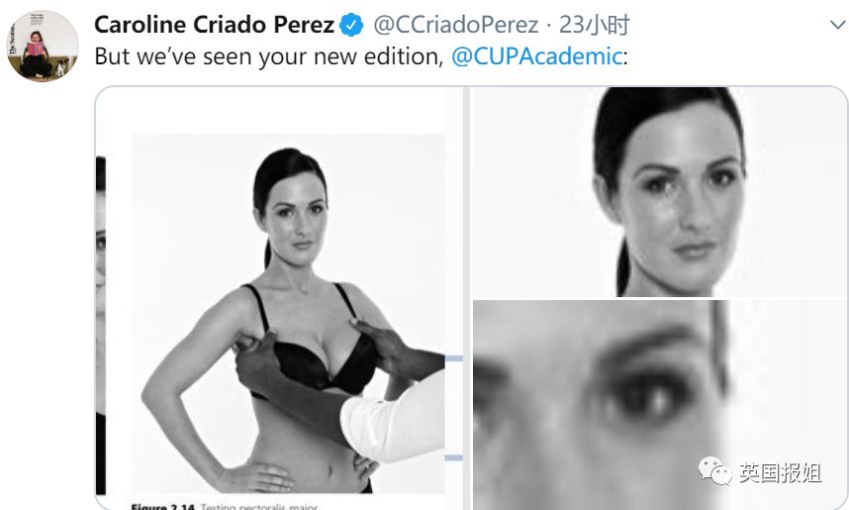Screen dimensions: 849x510
Task: Click the WeChat logo watermark
Action: [714, 470]
